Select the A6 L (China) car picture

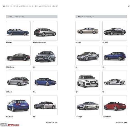pyautogui.click(x=18, y=56)
